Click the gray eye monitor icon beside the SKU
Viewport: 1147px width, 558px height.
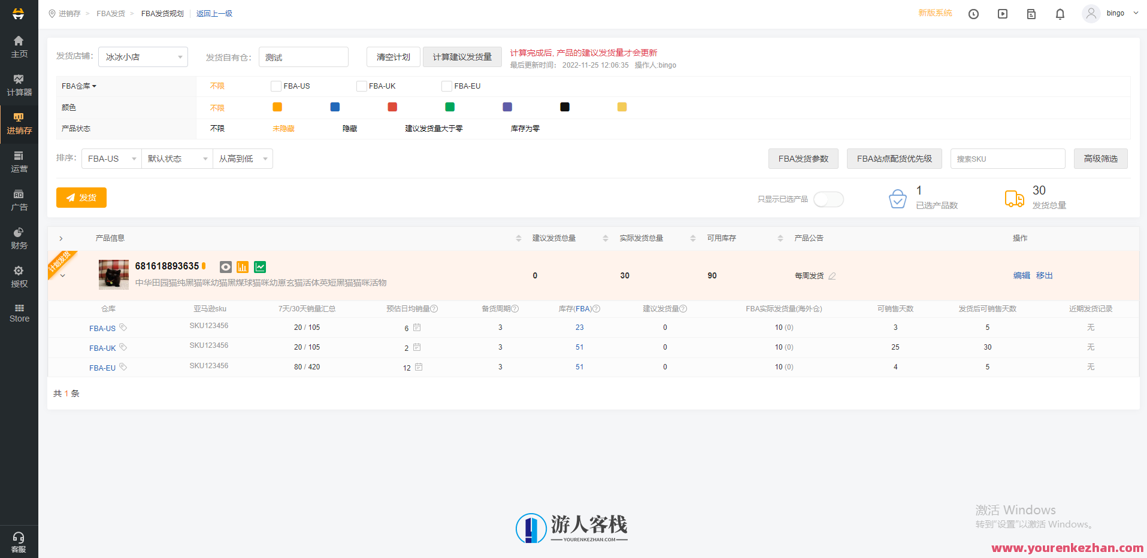coord(225,266)
